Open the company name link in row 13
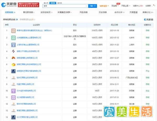Viewport: 157px width, 121px height. click(x=27, y=111)
